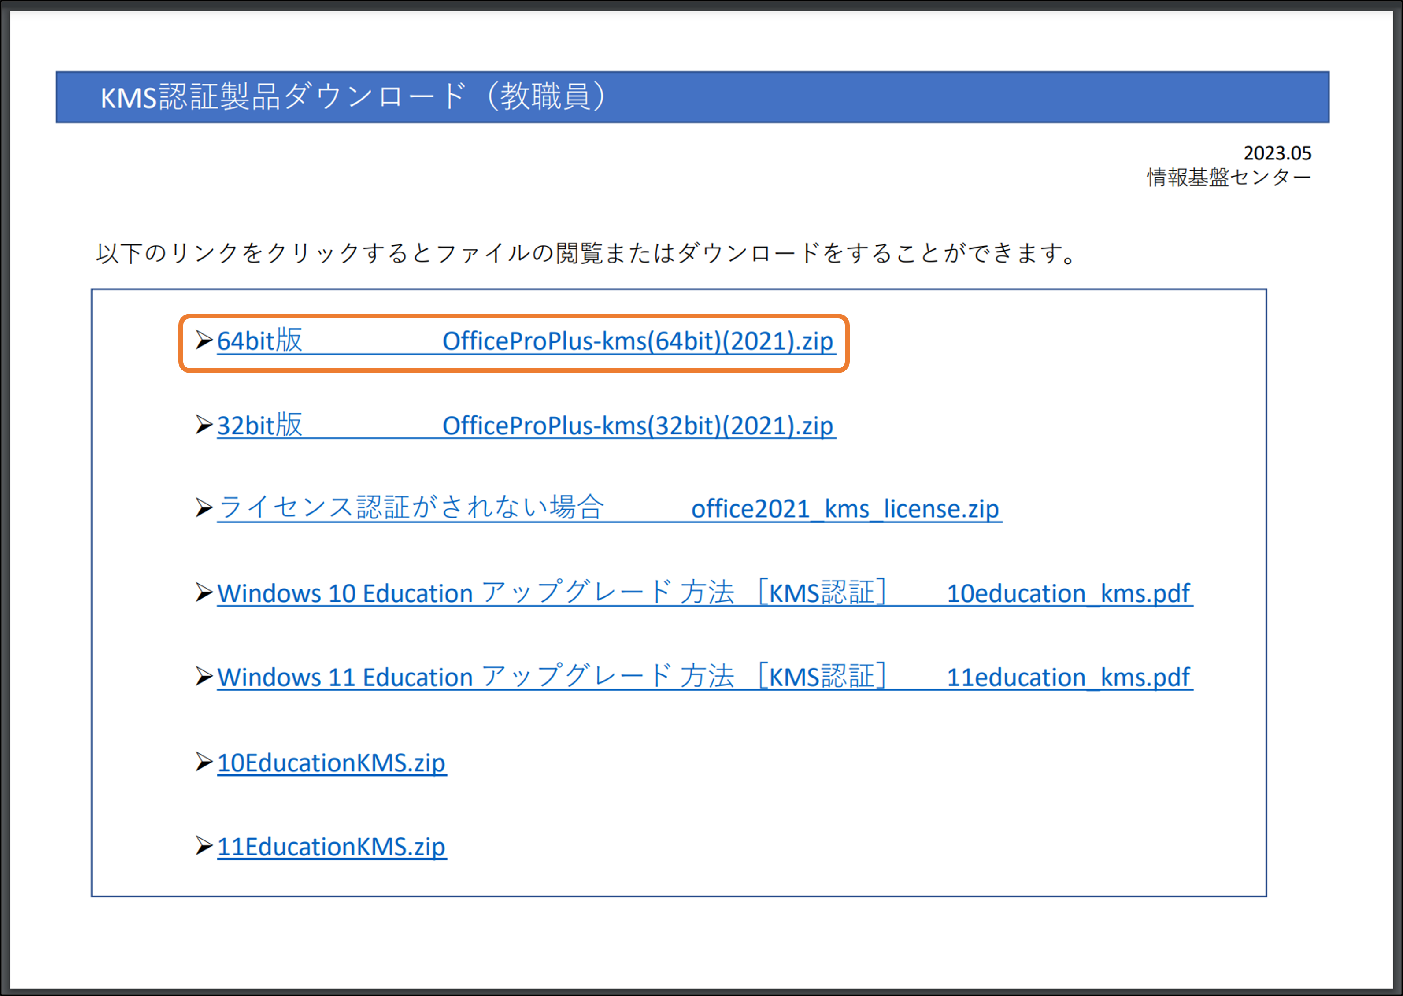
Task: Open the 11education_kms.pdf upgrade guide link
Action: pos(704,677)
